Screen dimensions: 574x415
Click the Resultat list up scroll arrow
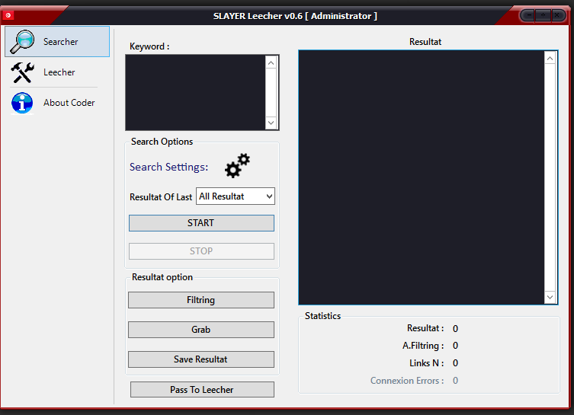(550, 58)
